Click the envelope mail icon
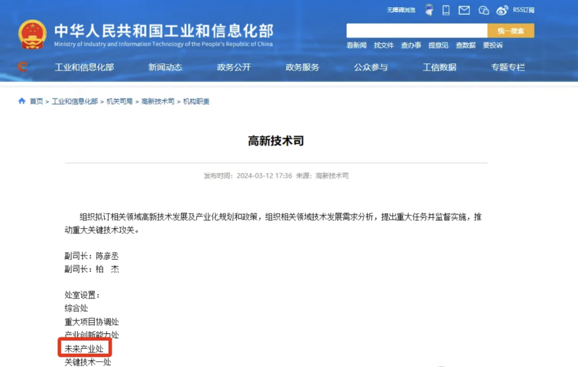Screen dimensions: 578x367 click(464, 10)
